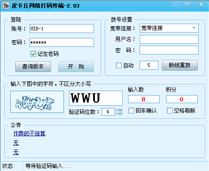
Task: Maximize the 皮卡丘网络打码终端 window
Action: 187,5
